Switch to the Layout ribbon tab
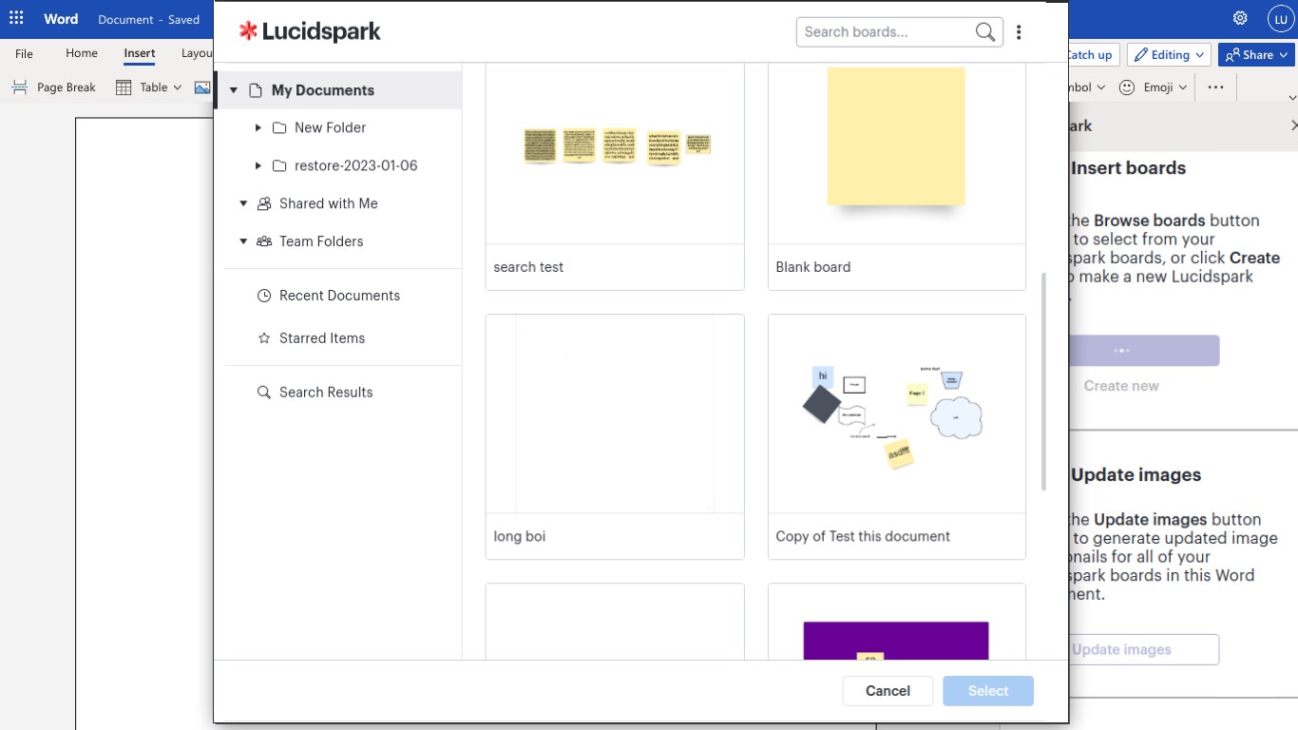Image resolution: width=1298 pixels, height=730 pixels. tap(197, 53)
